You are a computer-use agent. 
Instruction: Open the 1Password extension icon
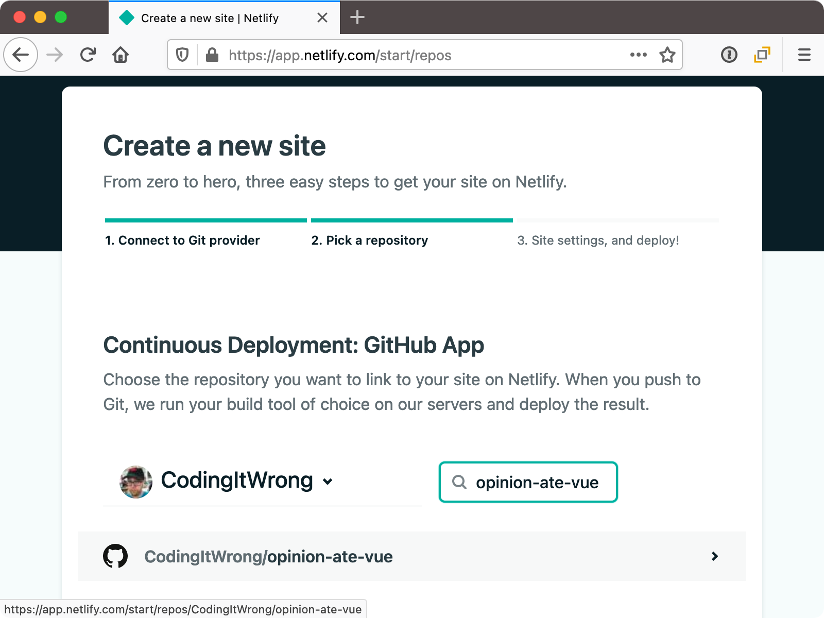point(729,55)
